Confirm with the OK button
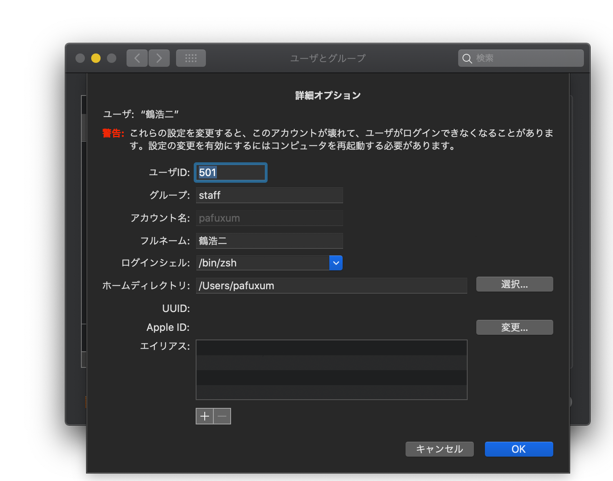 point(519,449)
